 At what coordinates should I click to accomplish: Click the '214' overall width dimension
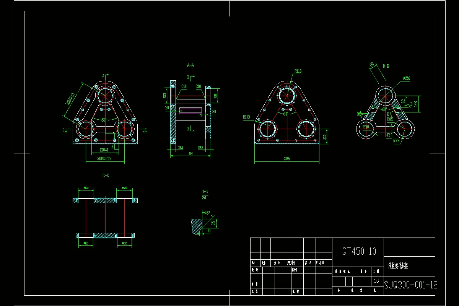pos(190,153)
